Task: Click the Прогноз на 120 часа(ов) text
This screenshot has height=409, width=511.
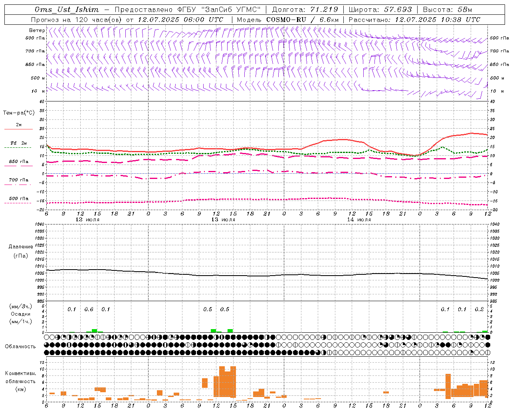Action: pyautogui.click(x=77, y=20)
